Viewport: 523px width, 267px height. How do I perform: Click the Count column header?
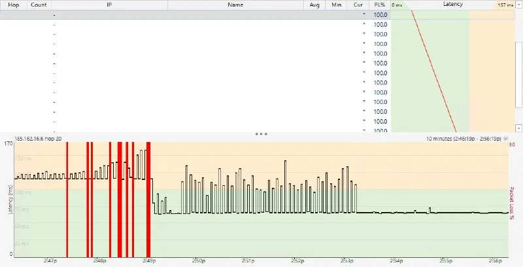[x=39, y=4]
